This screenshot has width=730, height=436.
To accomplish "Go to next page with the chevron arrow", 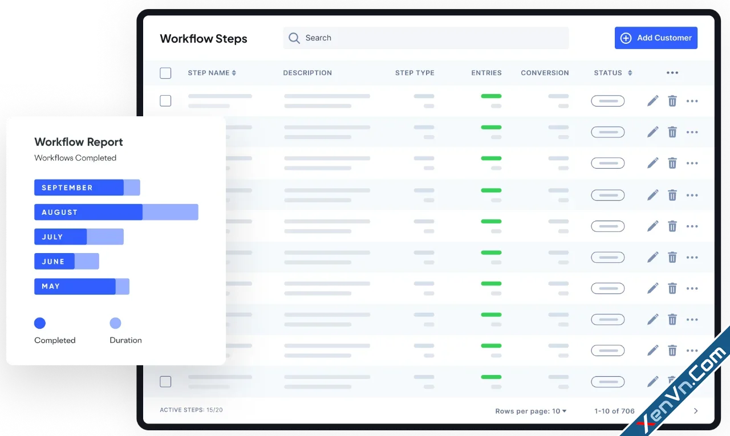I will [x=696, y=411].
